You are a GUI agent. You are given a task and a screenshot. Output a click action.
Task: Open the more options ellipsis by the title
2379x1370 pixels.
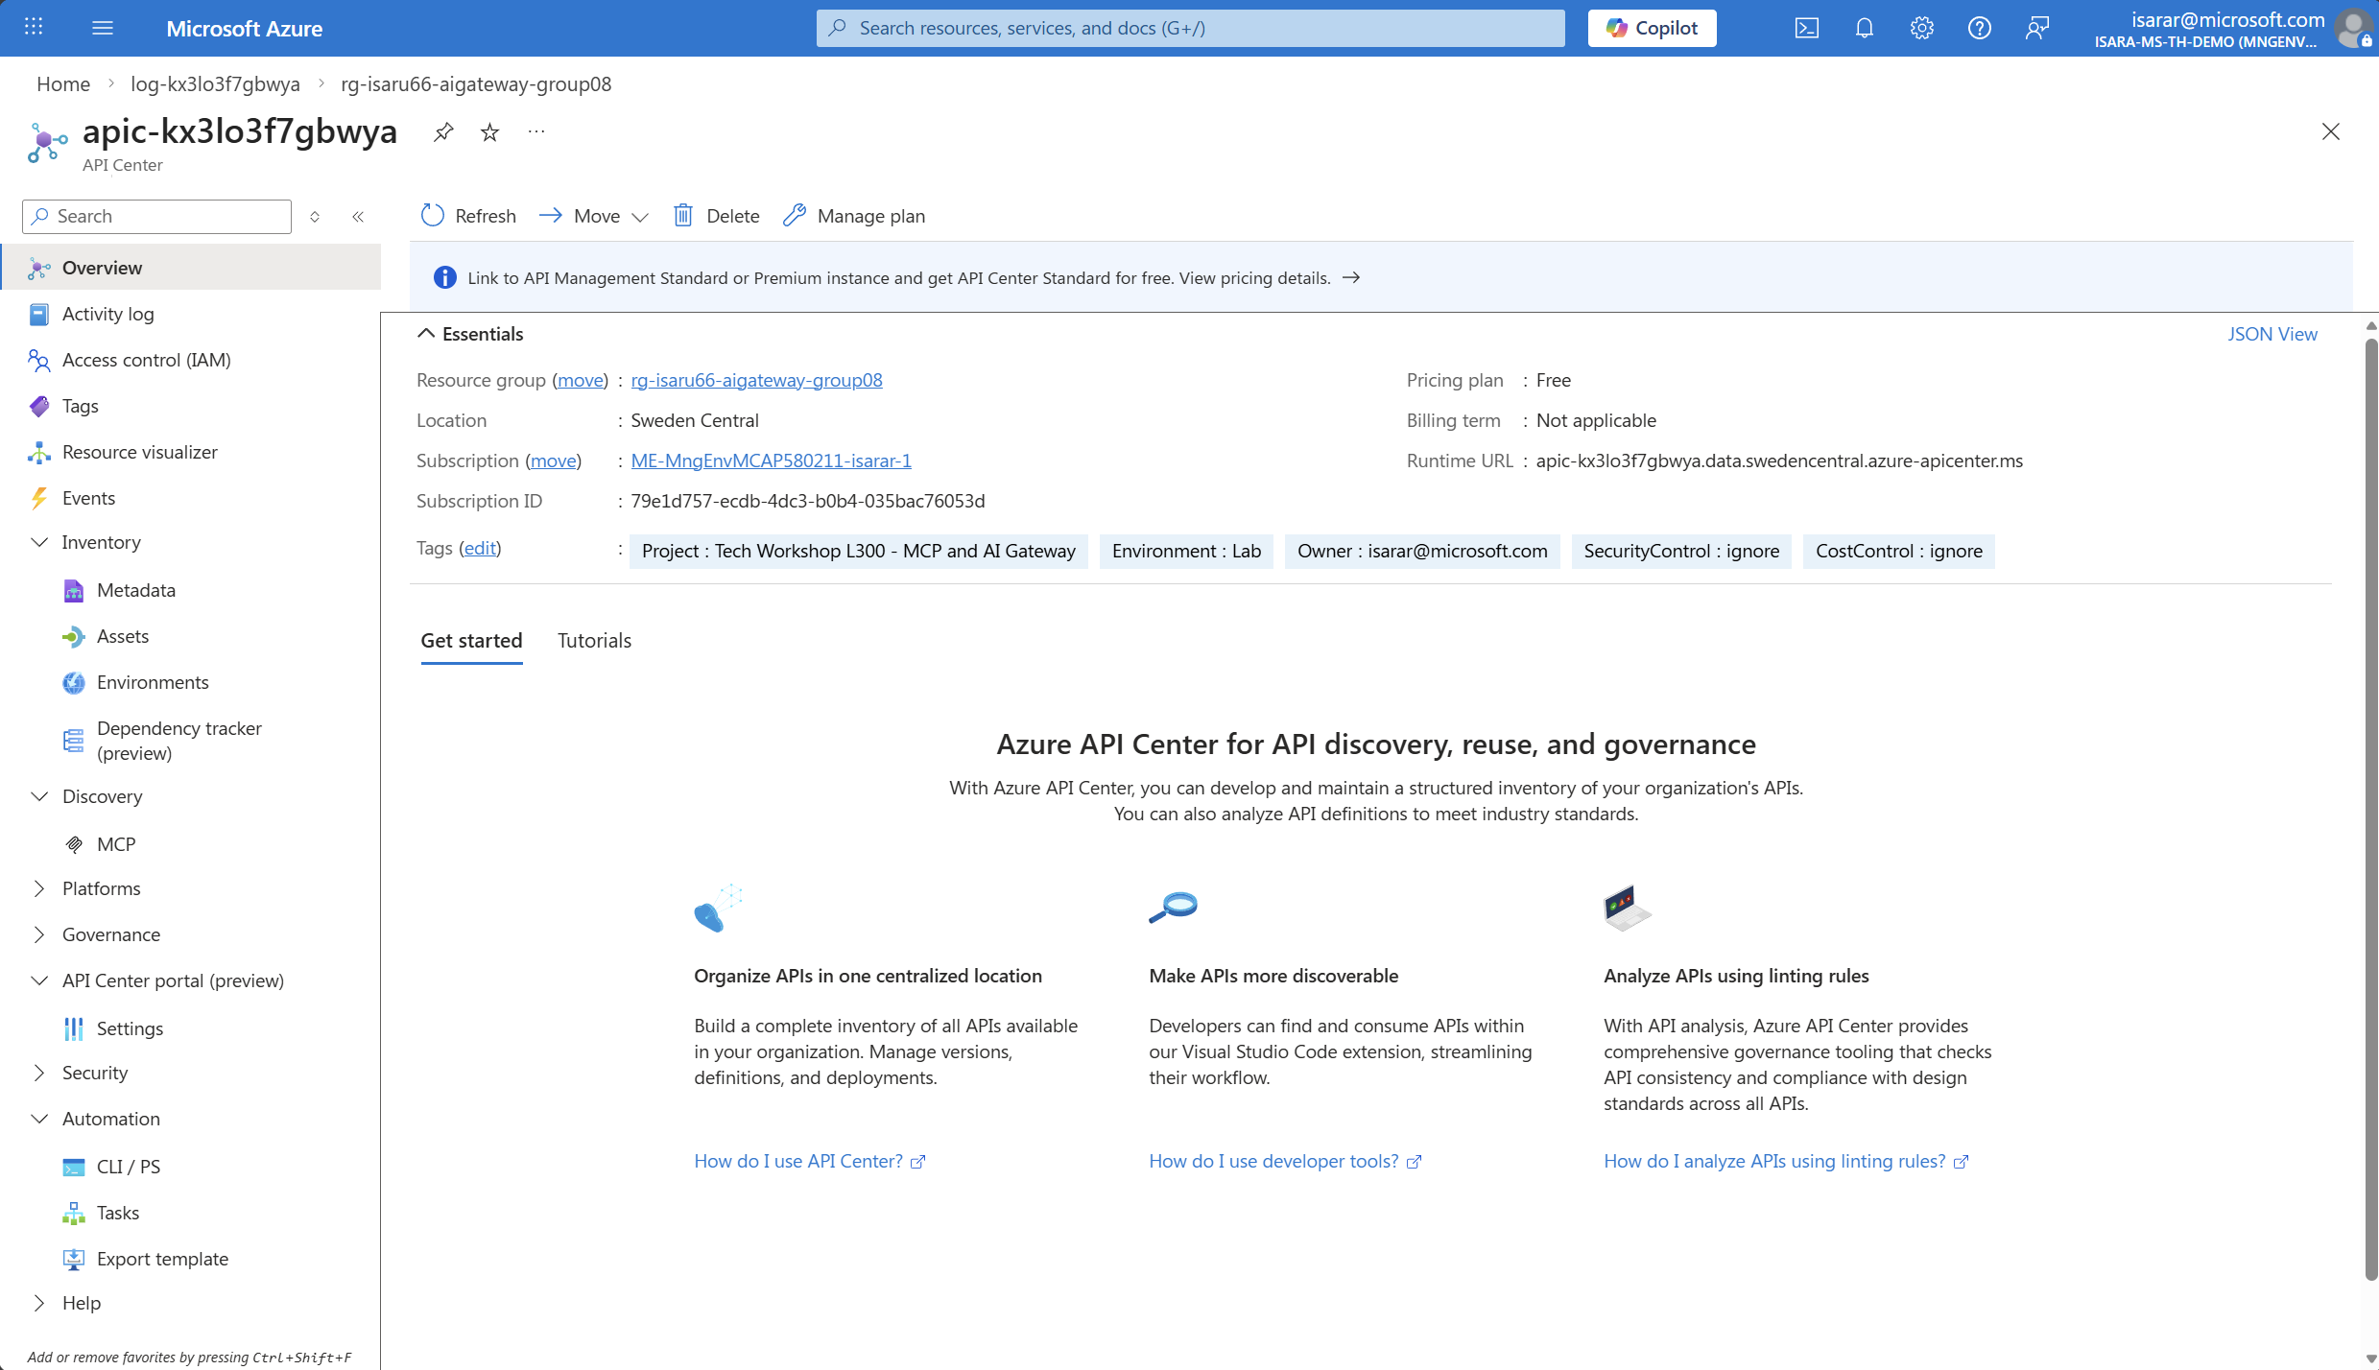pyautogui.click(x=536, y=132)
